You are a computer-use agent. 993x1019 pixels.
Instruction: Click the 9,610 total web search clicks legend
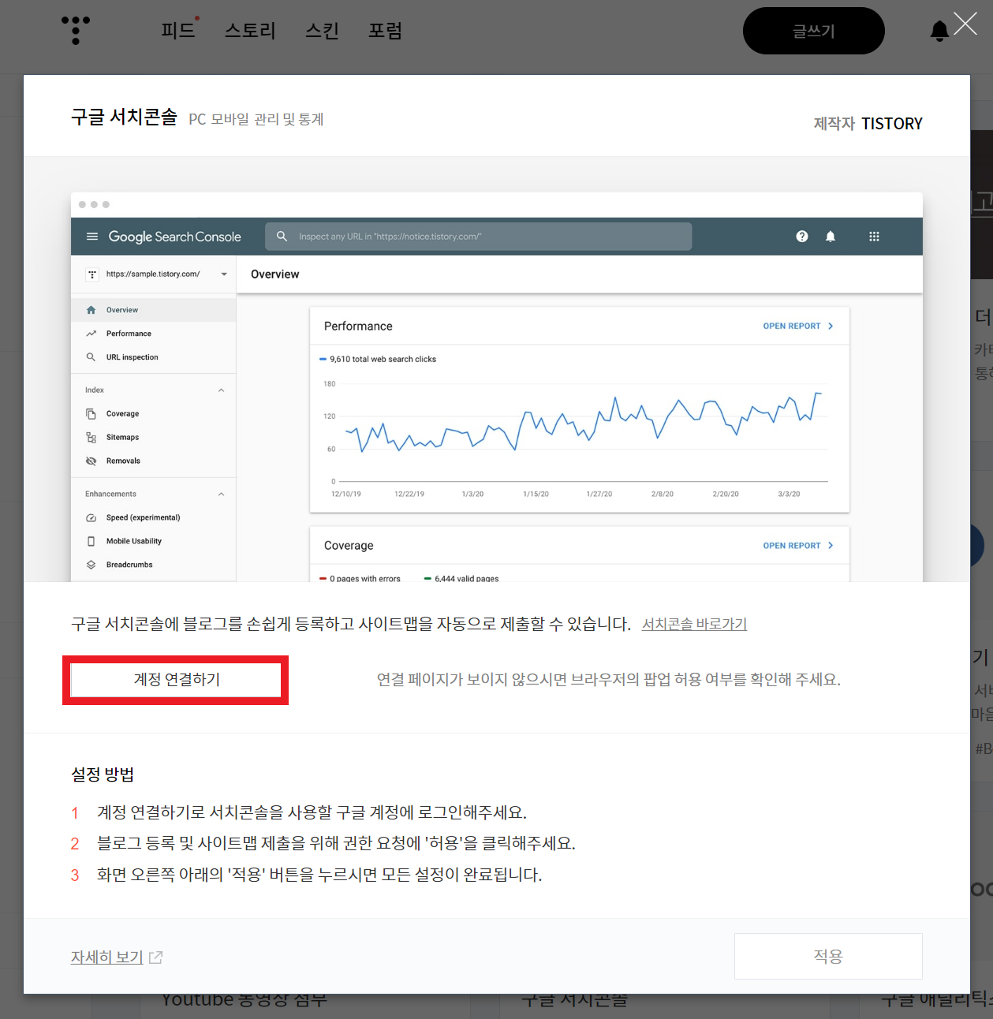(378, 360)
